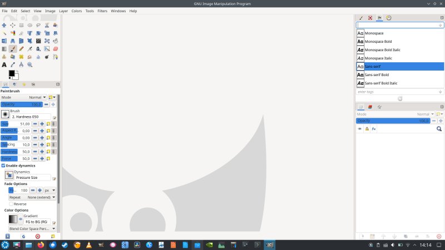Image resolution: width=445 pixels, height=250 pixels.
Task: Open the enter tags dropdown arrow
Action: pyautogui.click(x=440, y=92)
